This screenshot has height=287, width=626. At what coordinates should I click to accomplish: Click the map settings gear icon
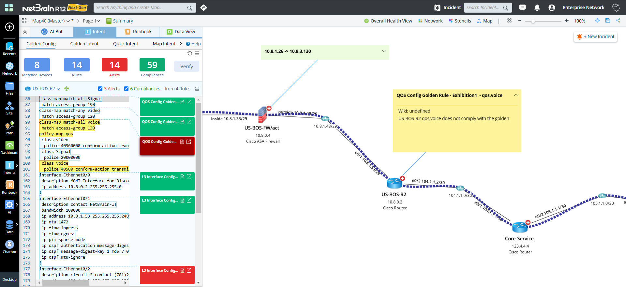coord(597,20)
